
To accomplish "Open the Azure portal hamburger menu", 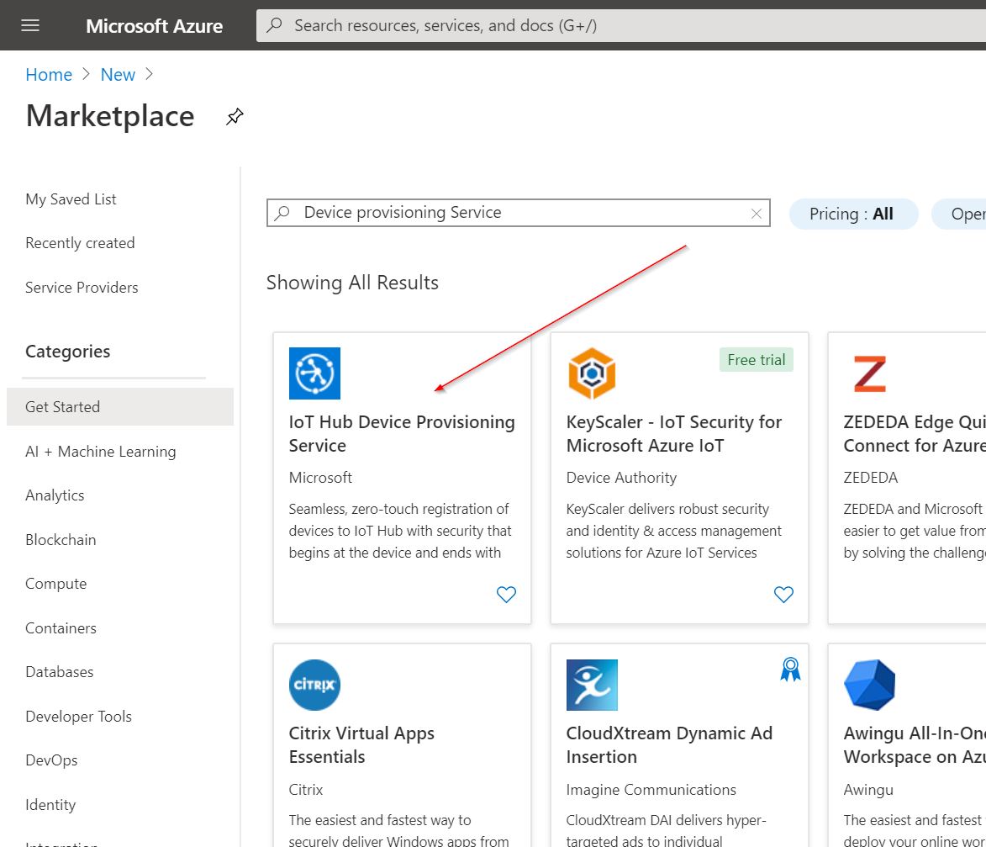I will click(x=30, y=25).
